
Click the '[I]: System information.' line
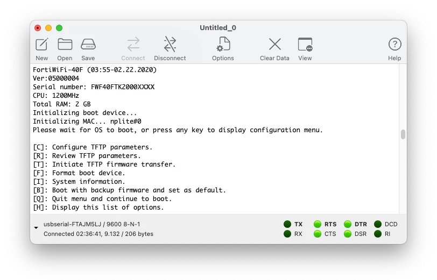[x=79, y=182]
